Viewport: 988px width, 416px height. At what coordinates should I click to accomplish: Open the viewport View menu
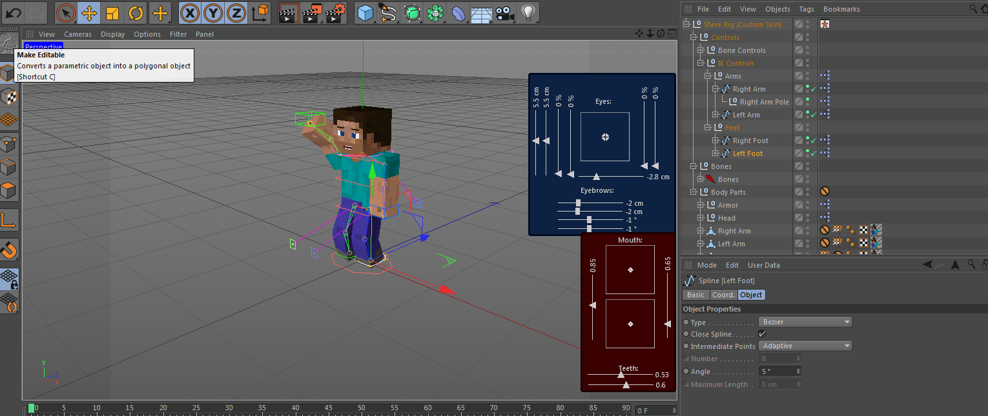coord(46,34)
